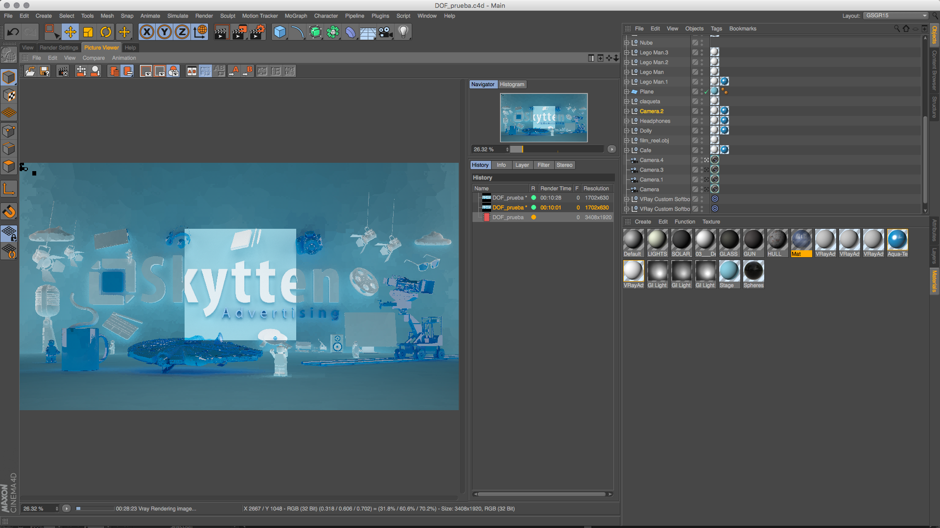Toggle the Z axis lock
940x528 pixels.
point(182,32)
